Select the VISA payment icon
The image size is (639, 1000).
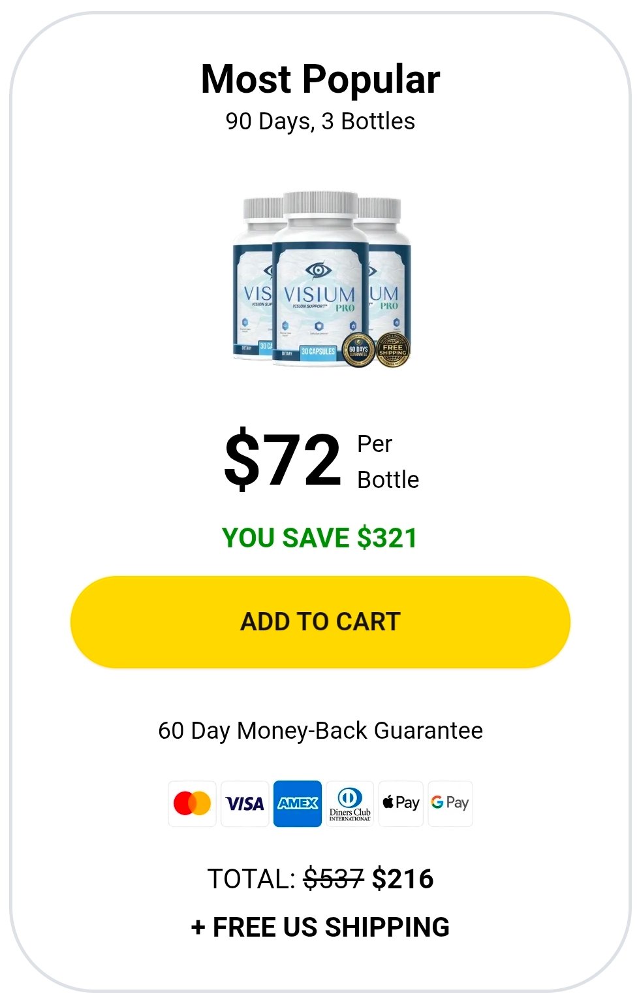click(x=245, y=803)
